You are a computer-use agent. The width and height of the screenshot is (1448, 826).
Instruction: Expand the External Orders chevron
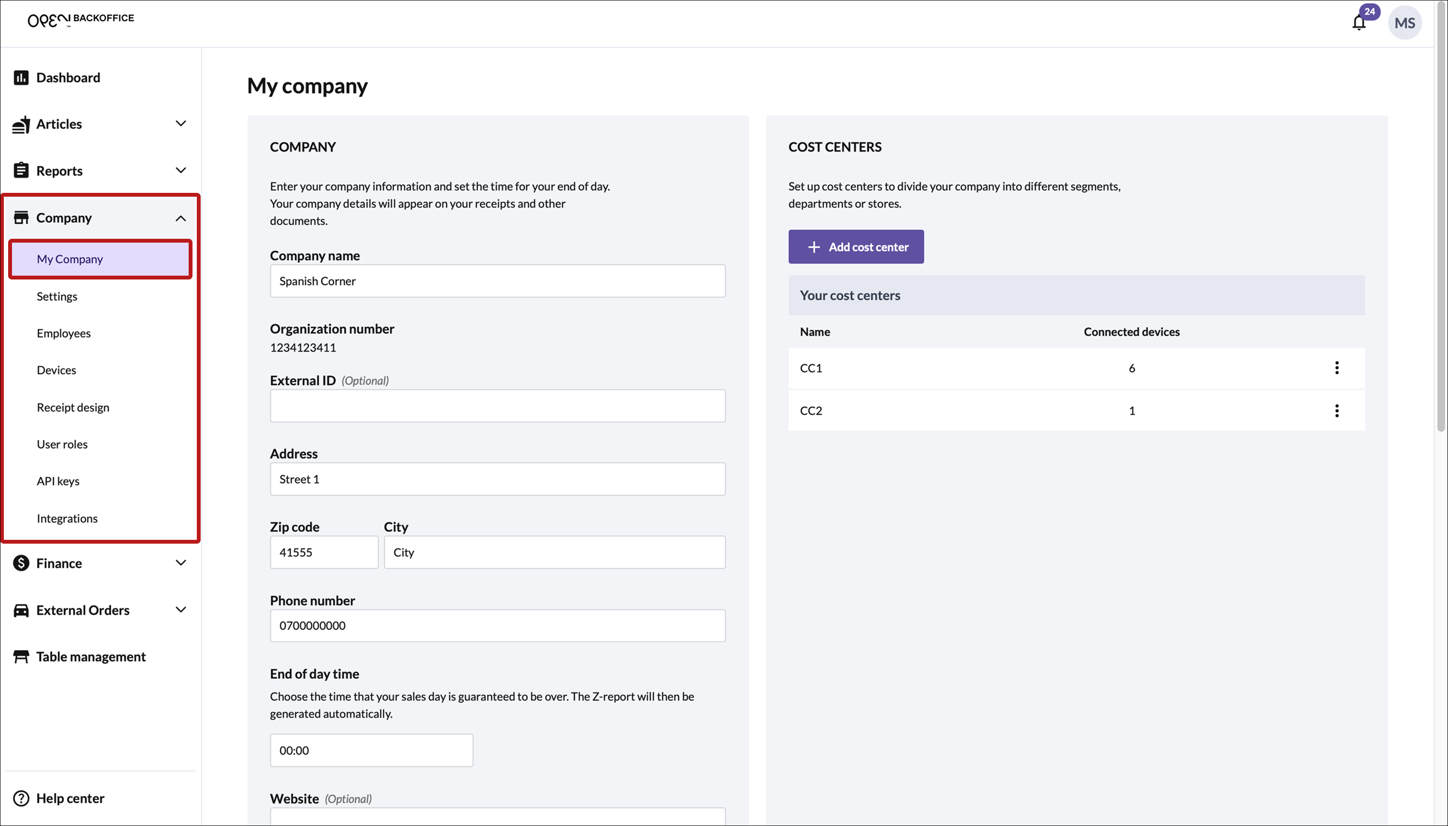point(181,610)
